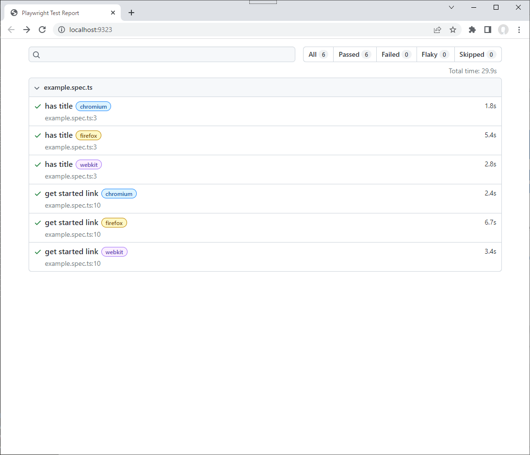The height and width of the screenshot is (455, 530).
Task: Click the search magnifier icon in the filter box
Action: pyautogui.click(x=36, y=54)
